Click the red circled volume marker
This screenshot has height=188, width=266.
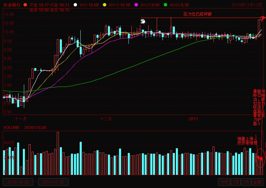260,158
